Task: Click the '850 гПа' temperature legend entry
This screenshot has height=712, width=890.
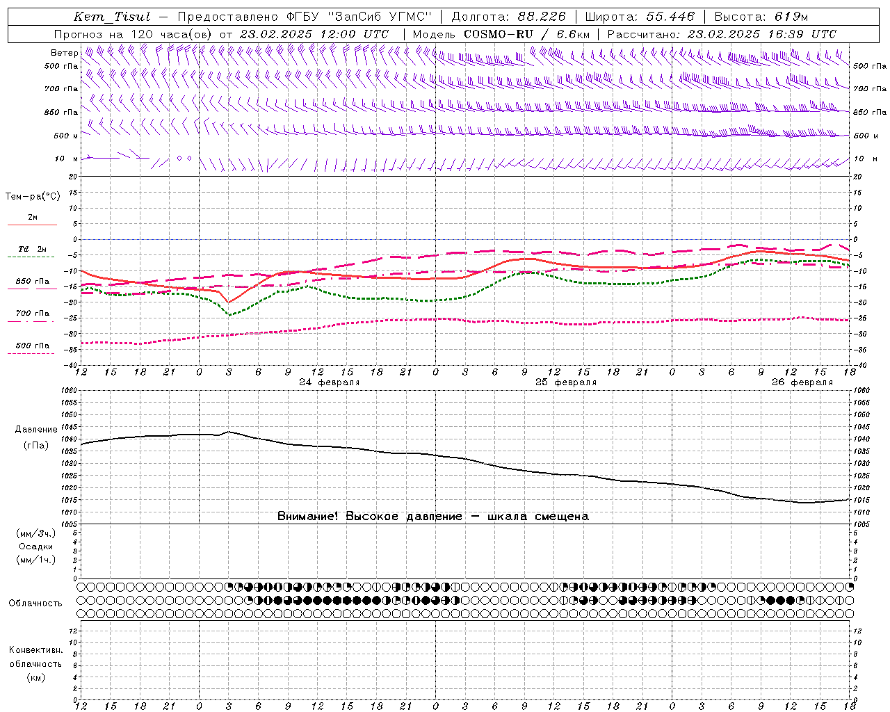Action: [33, 282]
